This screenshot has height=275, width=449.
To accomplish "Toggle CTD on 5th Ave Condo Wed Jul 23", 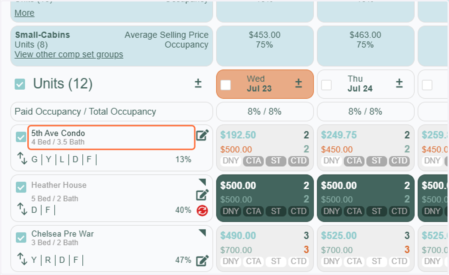I will [298, 161].
